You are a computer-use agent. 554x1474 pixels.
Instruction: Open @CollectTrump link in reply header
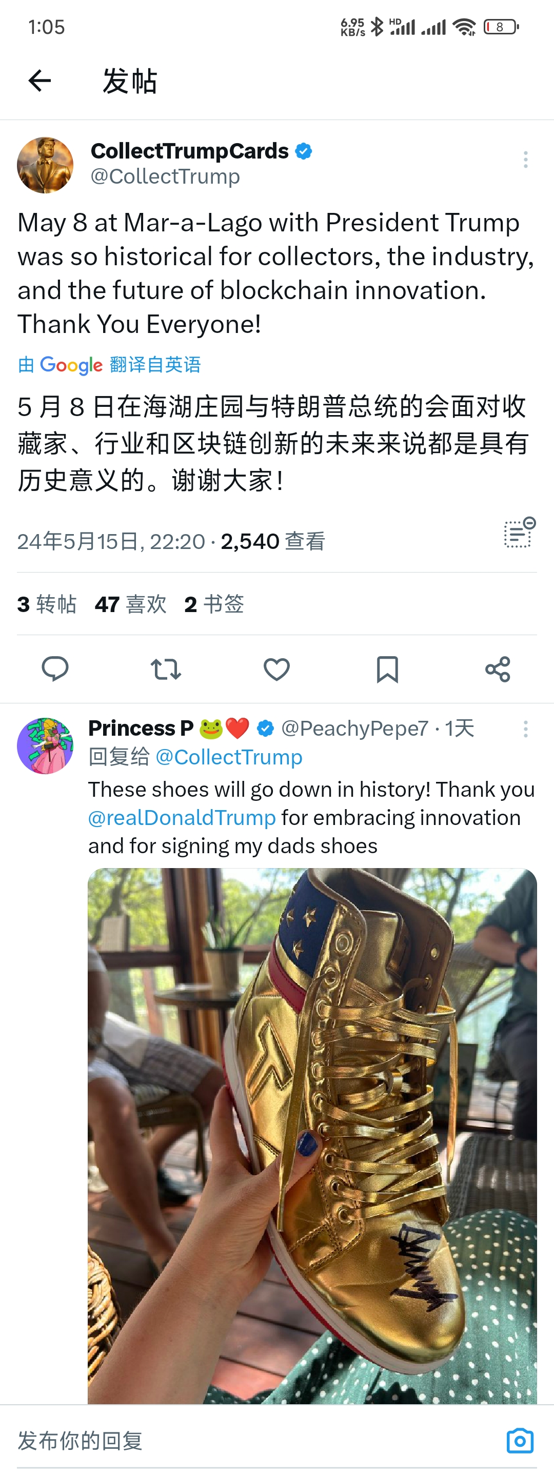[x=229, y=757]
